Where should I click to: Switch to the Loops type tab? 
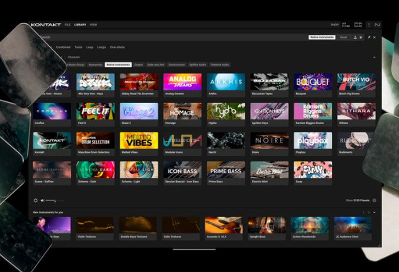(x=101, y=47)
